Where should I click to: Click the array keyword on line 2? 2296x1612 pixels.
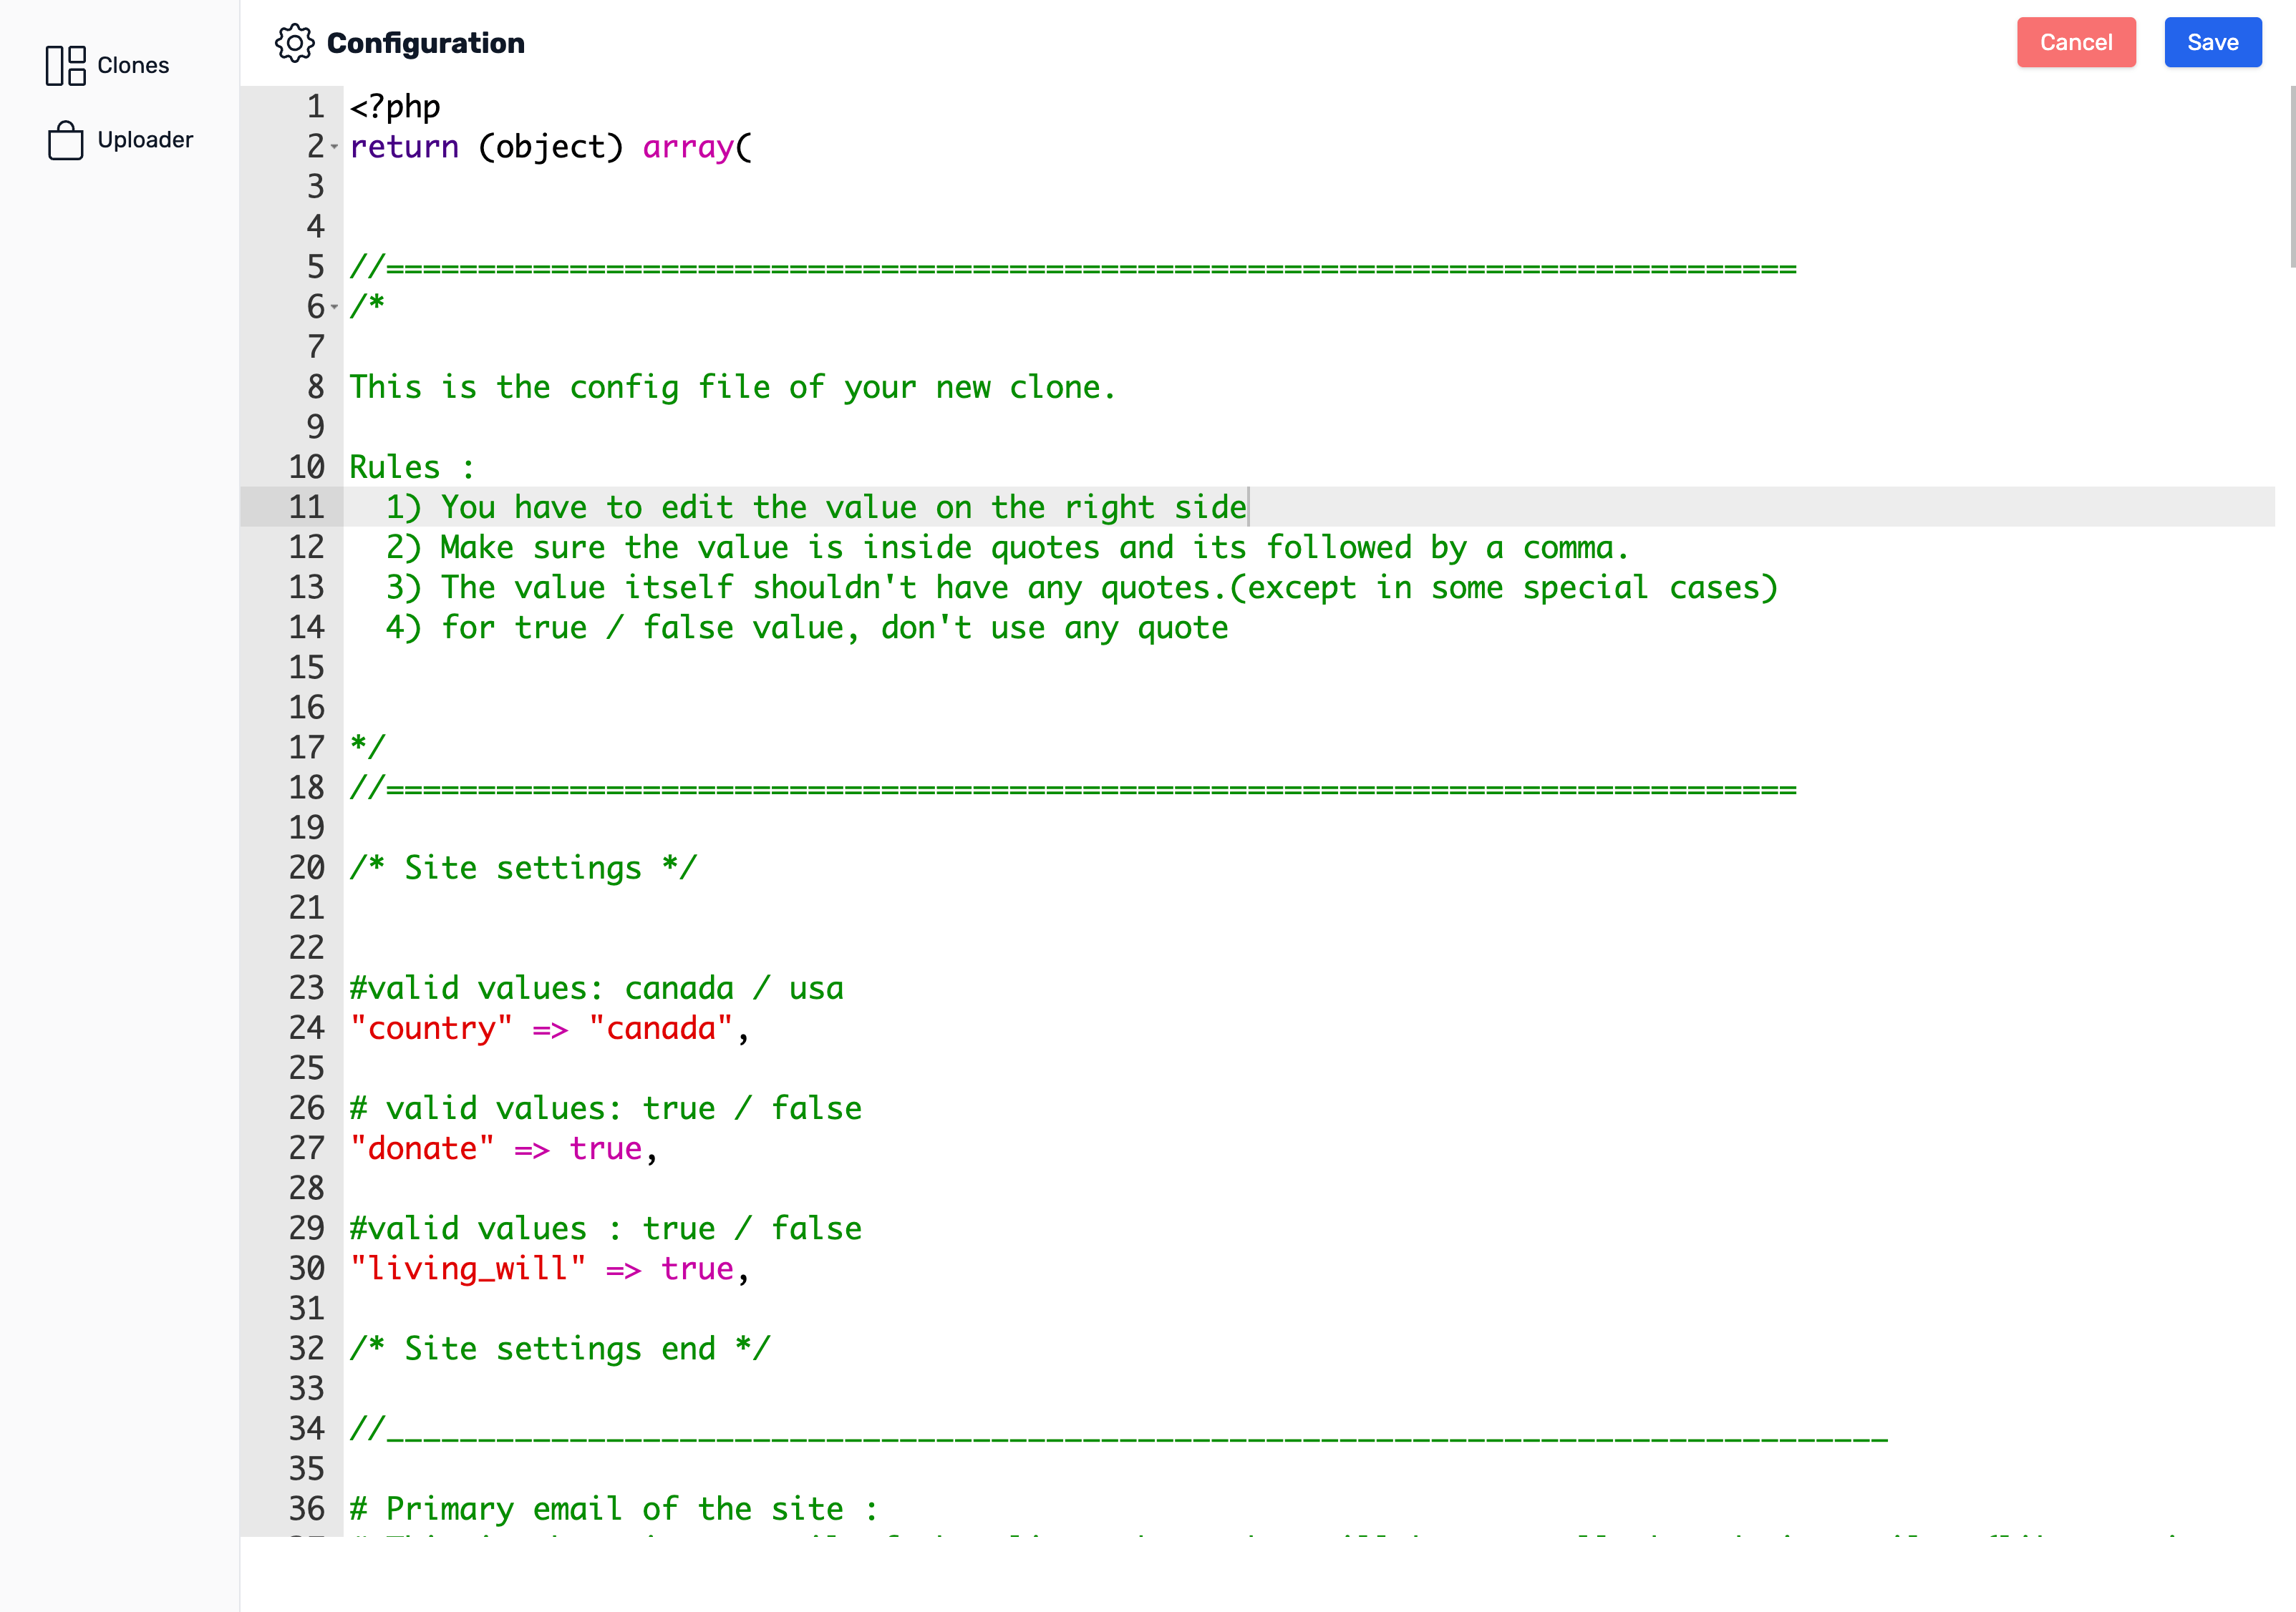coord(688,147)
